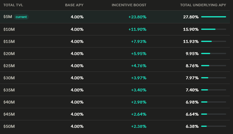
Task: Select the $45M TVL cell
Action: coord(9,114)
